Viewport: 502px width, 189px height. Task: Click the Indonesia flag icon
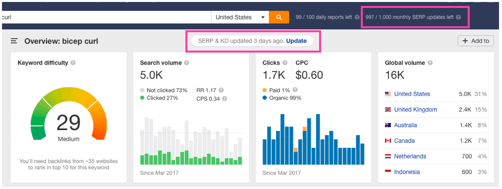tap(388, 172)
